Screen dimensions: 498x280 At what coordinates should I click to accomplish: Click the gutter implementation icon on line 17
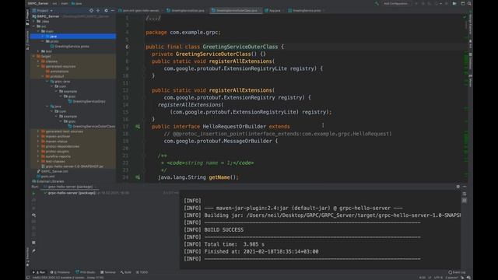pyautogui.click(x=138, y=126)
